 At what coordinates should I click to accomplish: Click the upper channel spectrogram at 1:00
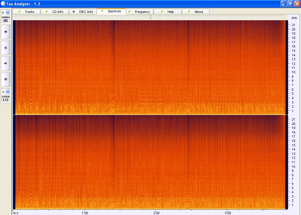coord(84,67)
